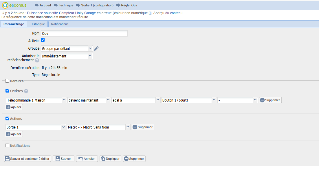Add a new action with Ajouter
The width and height of the screenshot is (319, 190).
(x=14, y=134)
